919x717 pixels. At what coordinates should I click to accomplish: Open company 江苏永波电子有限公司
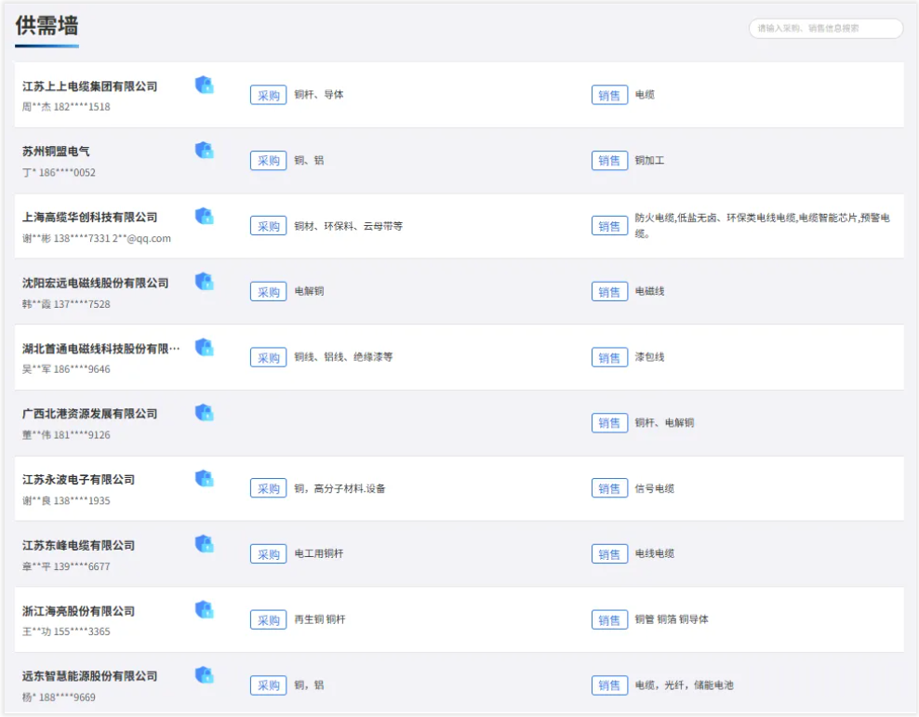coord(78,479)
